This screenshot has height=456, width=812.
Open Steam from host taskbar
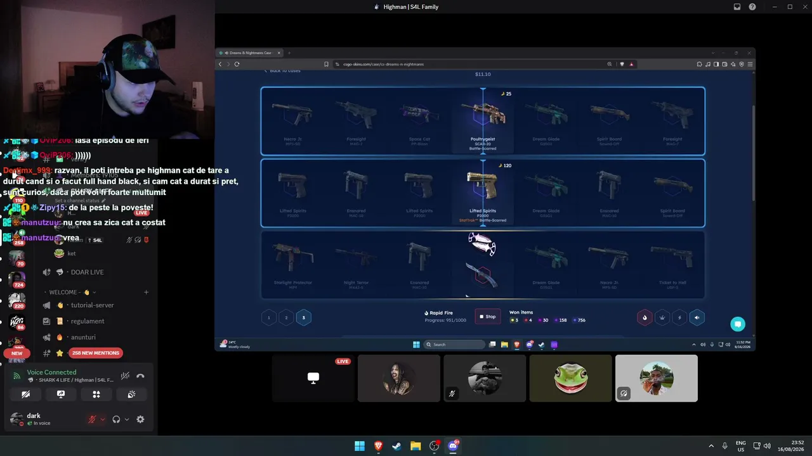click(397, 446)
